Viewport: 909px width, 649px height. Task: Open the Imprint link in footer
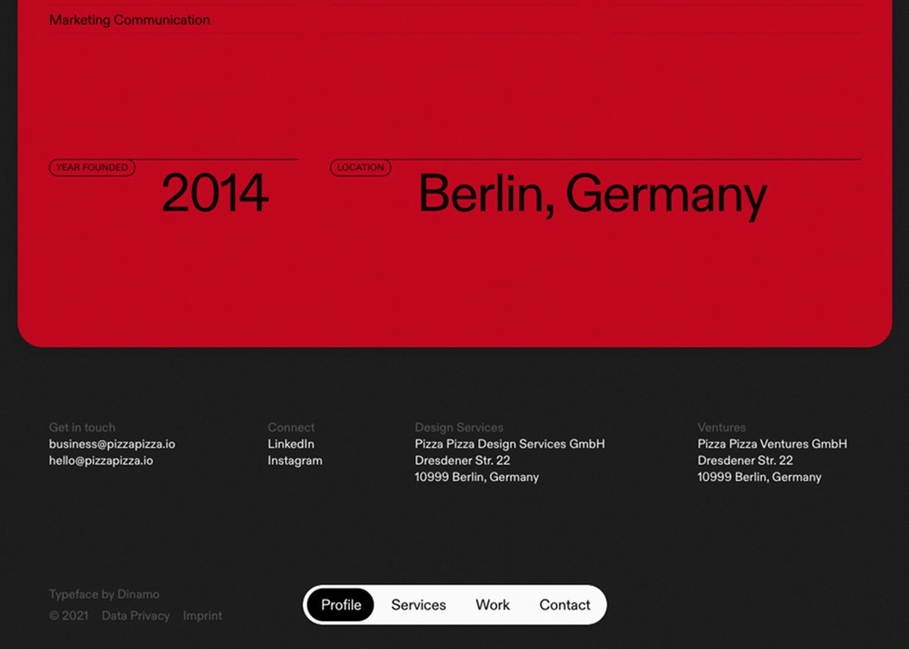click(x=202, y=616)
